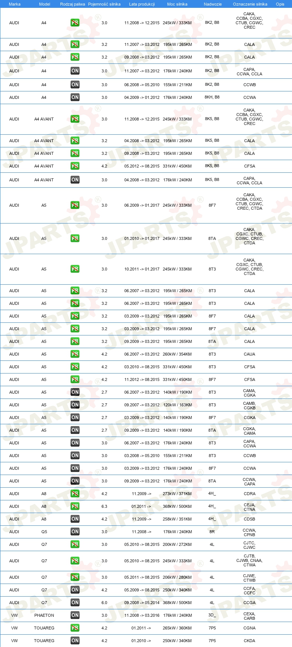Click the petrol icon in the A5 CAUA 260kW row
This screenshot has width=292, height=647.
[x=75, y=354]
